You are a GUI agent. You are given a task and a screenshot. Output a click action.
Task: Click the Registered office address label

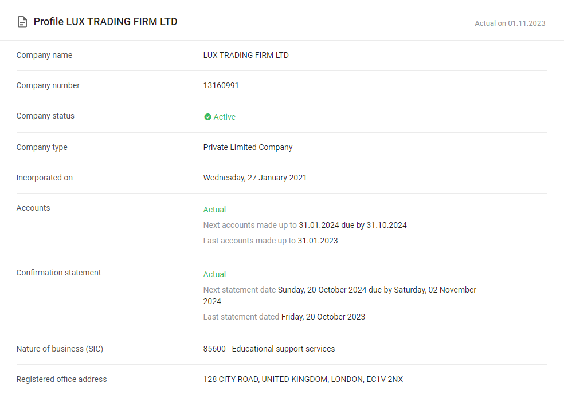coord(61,379)
